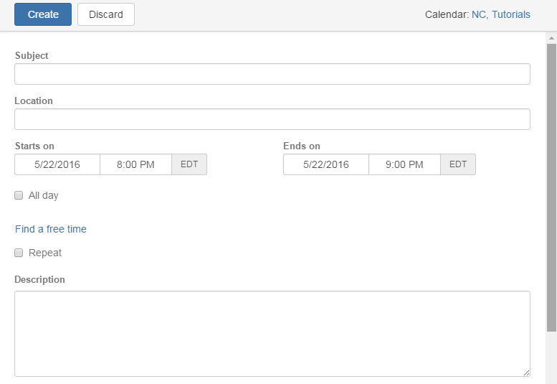Enable the All day checkbox
557x384 pixels.
click(x=19, y=195)
